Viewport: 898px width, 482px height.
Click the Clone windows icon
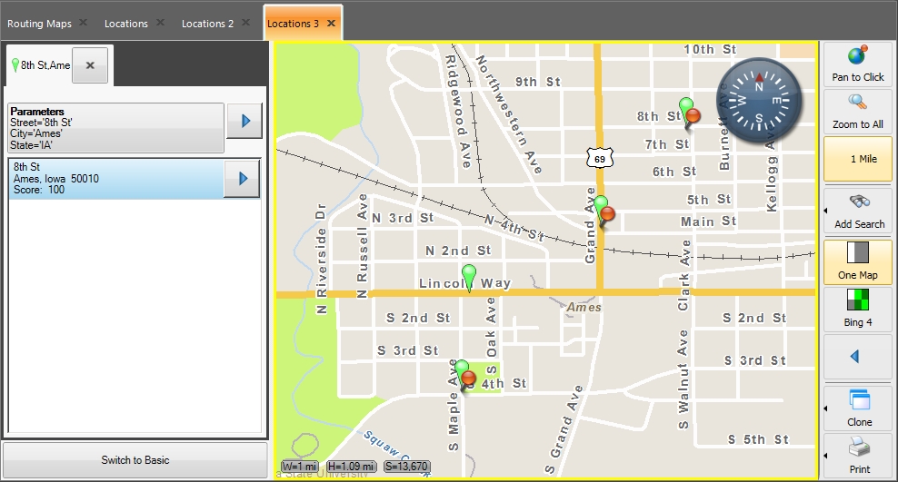[x=859, y=400]
